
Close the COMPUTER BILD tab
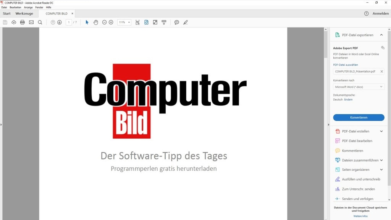point(72,13)
